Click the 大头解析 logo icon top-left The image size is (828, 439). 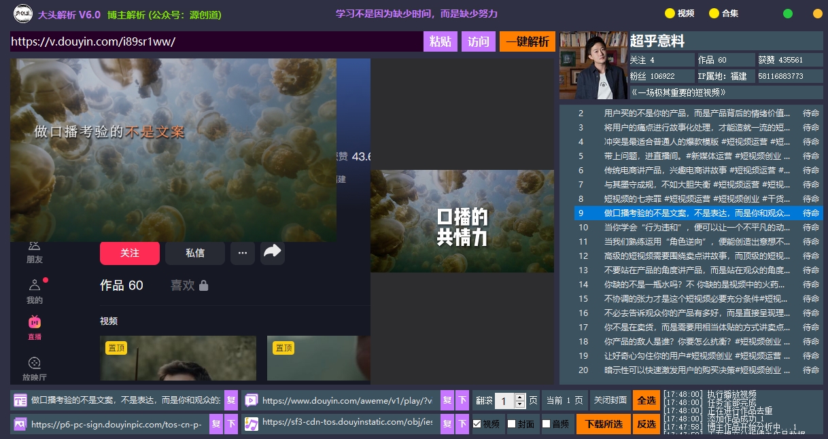coord(23,14)
